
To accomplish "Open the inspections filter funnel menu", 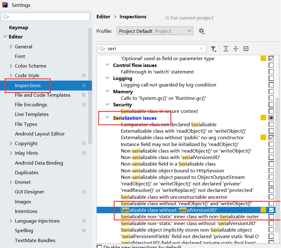I will [213, 49].
